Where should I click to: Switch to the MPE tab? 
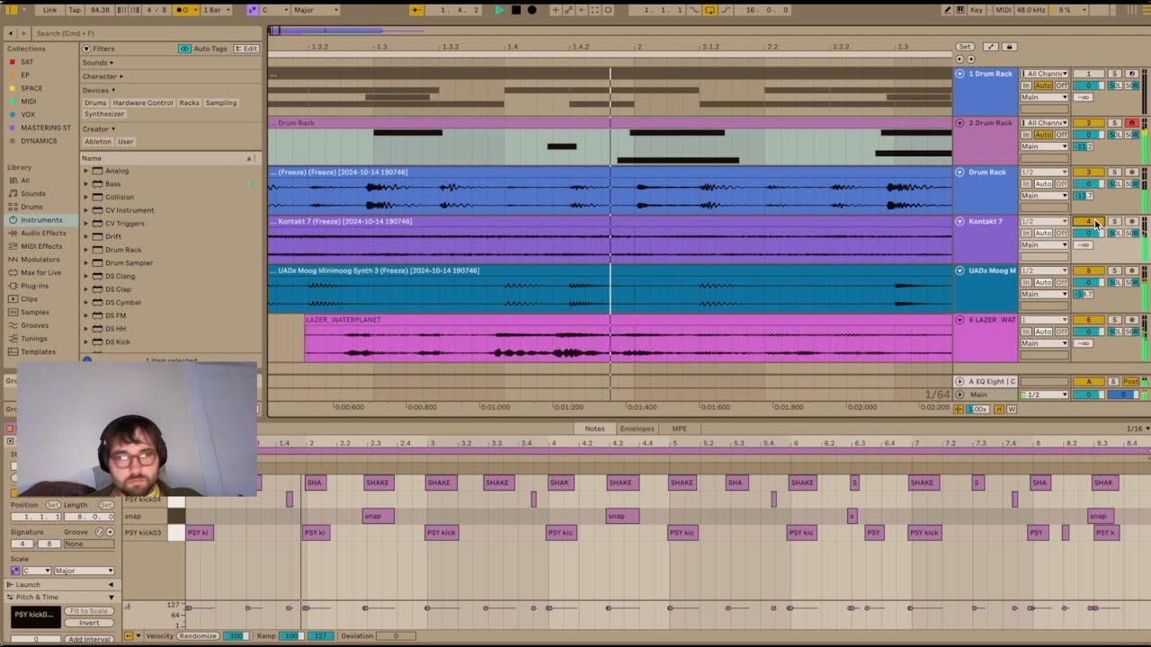coord(679,429)
